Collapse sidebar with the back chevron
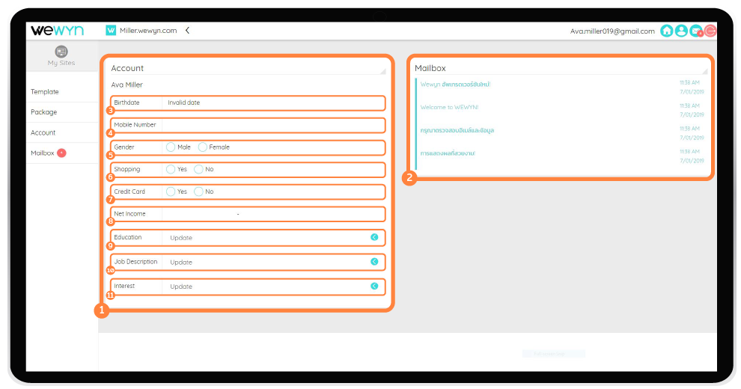Viewport: 741px width, 389px height. 187,31
